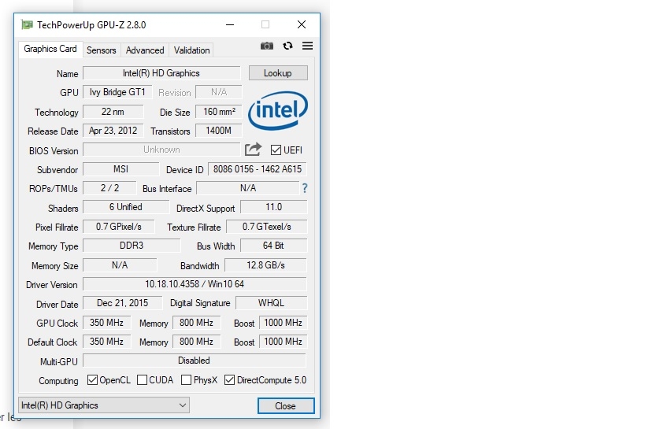645x429 pixels.
Task: Expand the Intel(R) HD Graphics dropdown
Action: [x=104, y=405]
